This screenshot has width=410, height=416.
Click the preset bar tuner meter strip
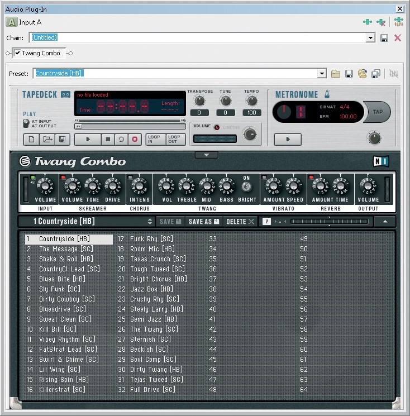329,221
